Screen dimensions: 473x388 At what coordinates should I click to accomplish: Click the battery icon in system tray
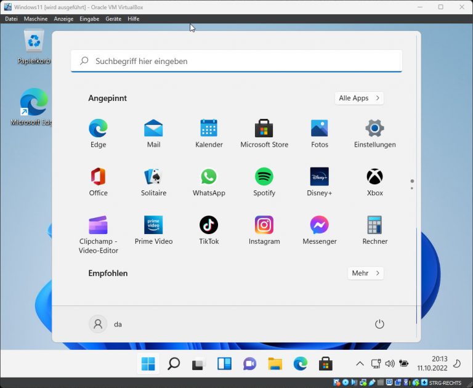[x=403, y=363]
